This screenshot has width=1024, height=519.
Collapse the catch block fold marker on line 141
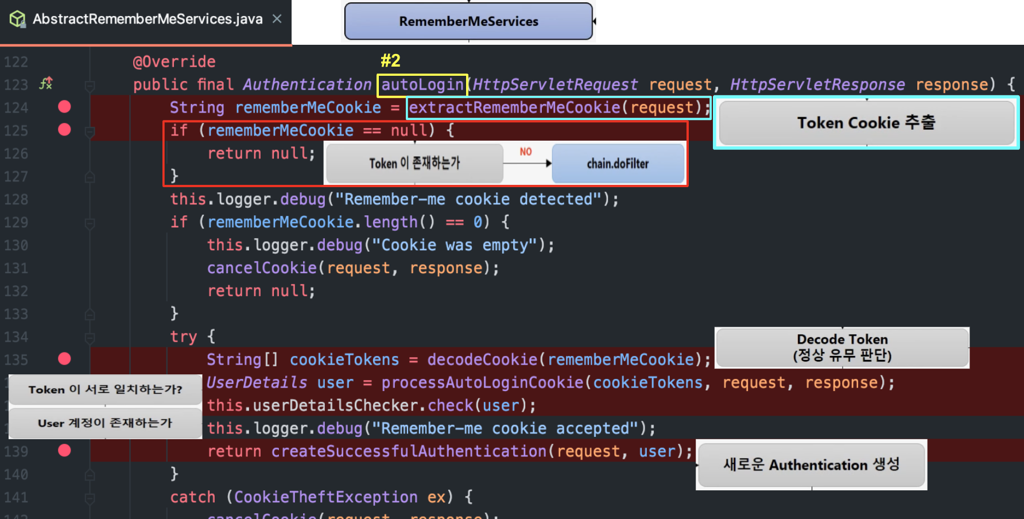point(90,498)
